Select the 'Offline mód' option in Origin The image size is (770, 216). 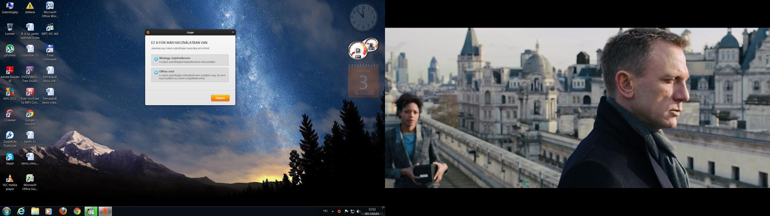(190, 75)
